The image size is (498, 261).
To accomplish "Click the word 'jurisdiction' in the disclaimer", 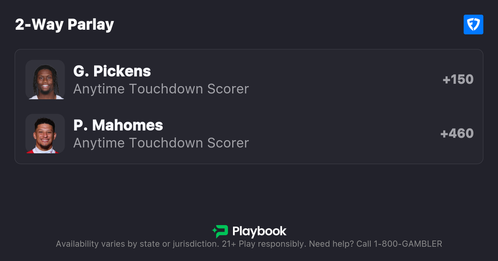I will click(x=196, y=244).
